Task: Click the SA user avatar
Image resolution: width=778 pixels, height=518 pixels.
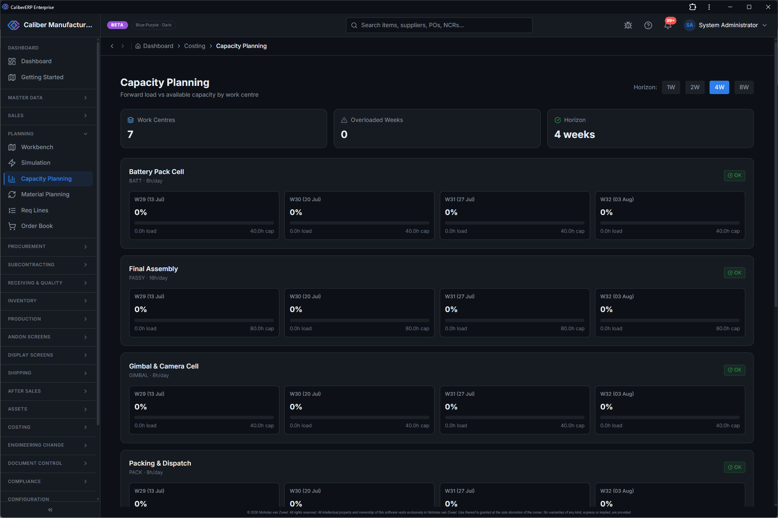Action: coord(689,25)
